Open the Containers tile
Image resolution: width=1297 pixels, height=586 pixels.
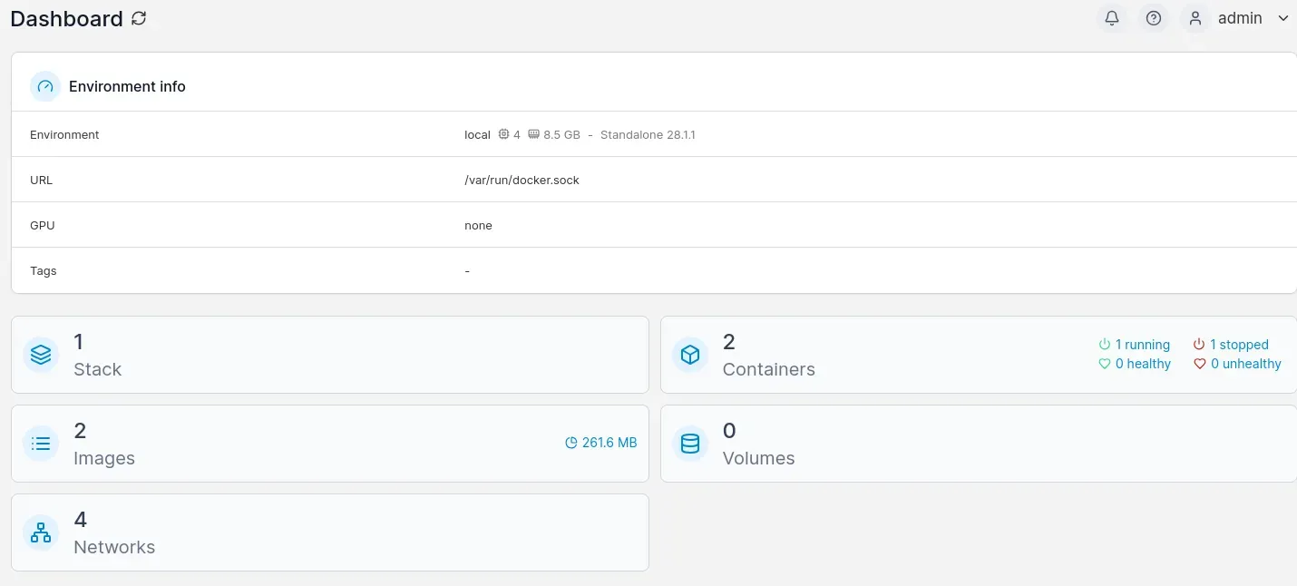pyautogui.click(x=979, y=355)
